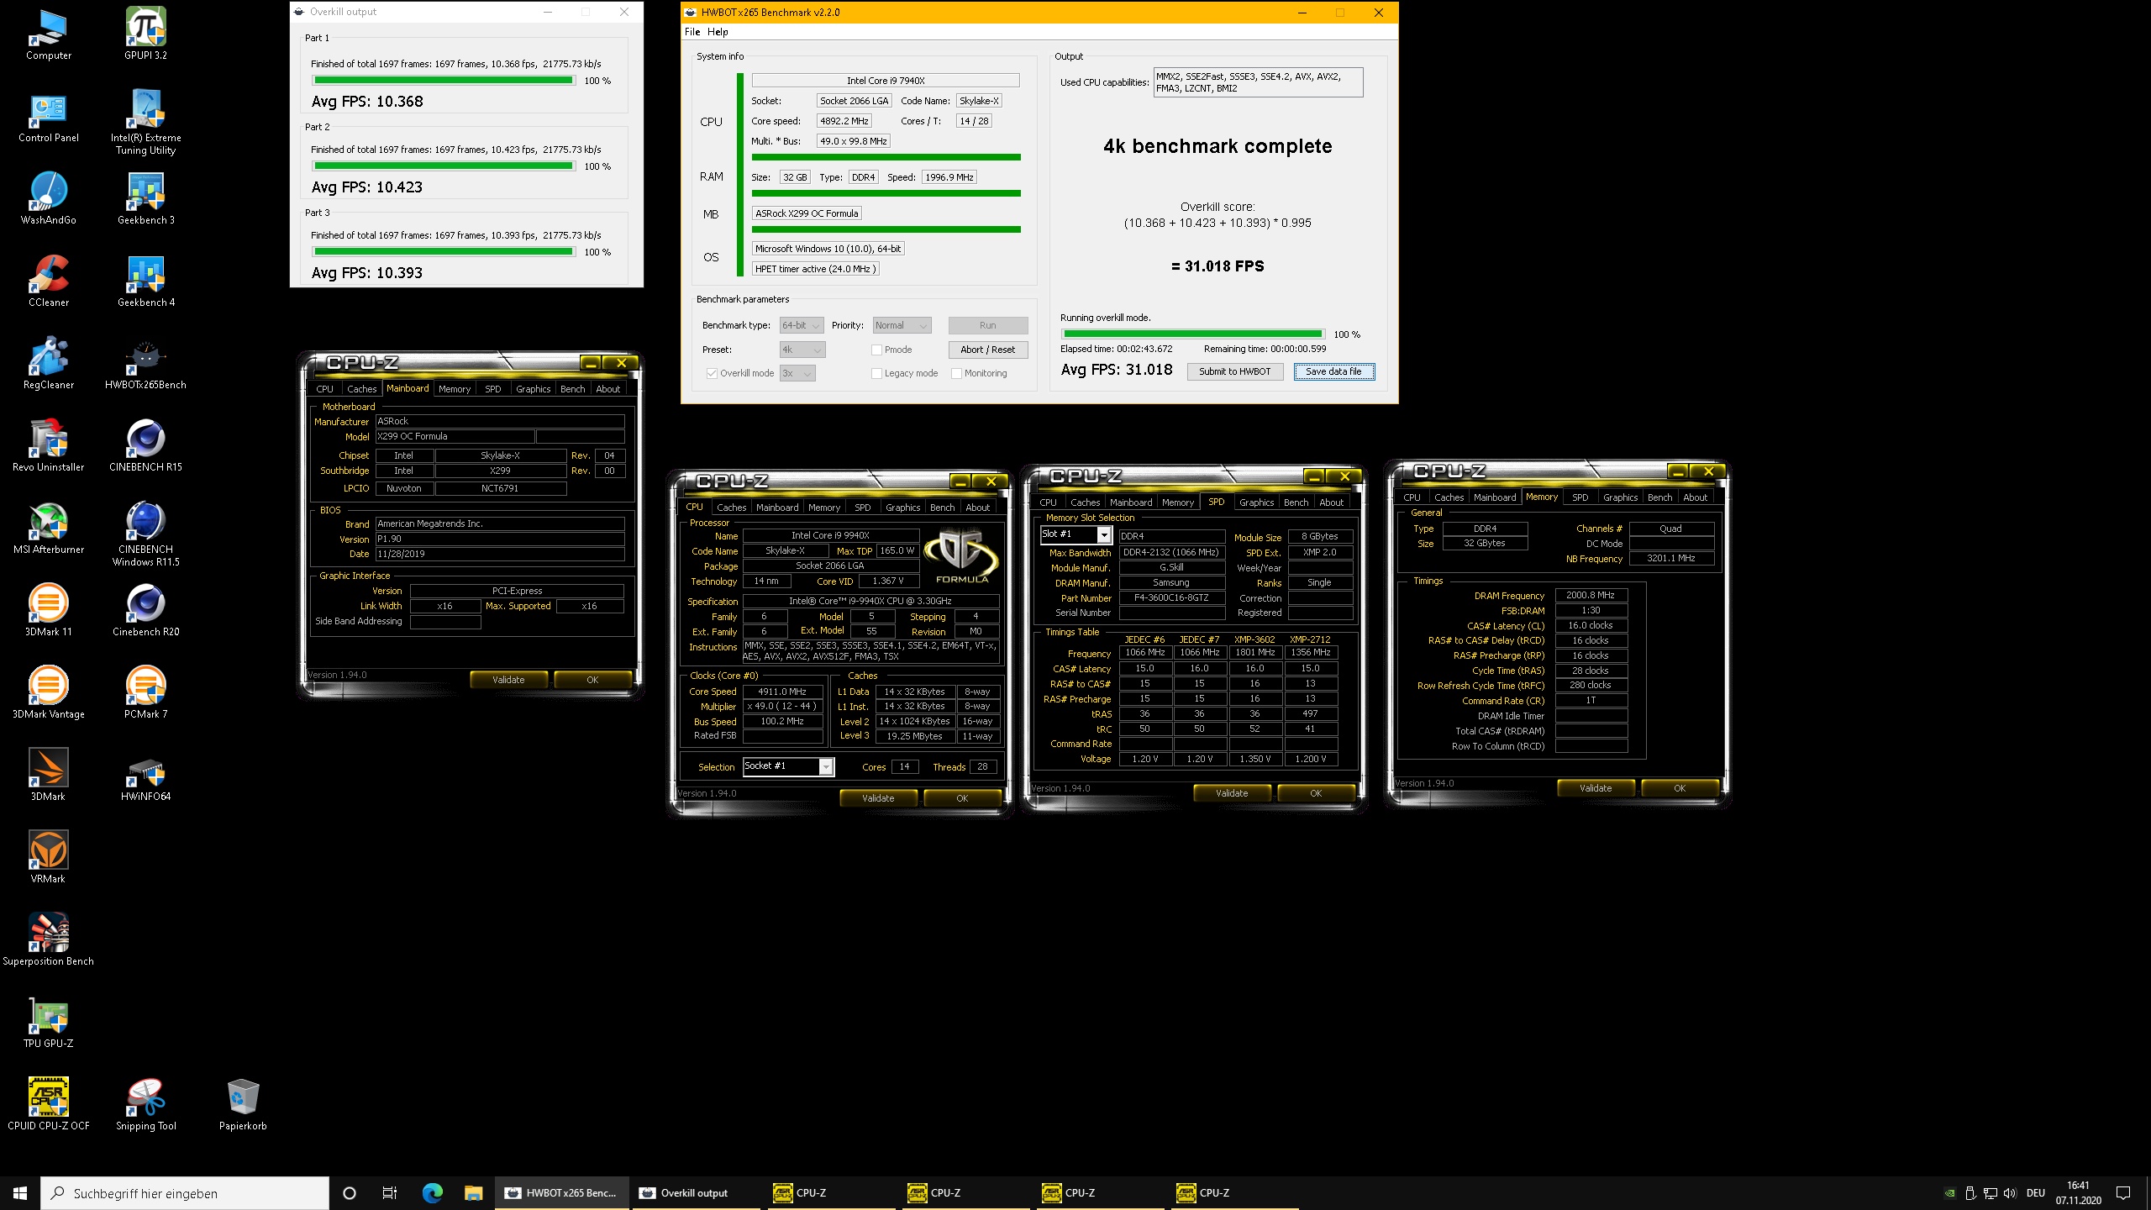Click the Abort / Reset button
The height and width of the screenshot is (1210, 2151).
[987, 350]
